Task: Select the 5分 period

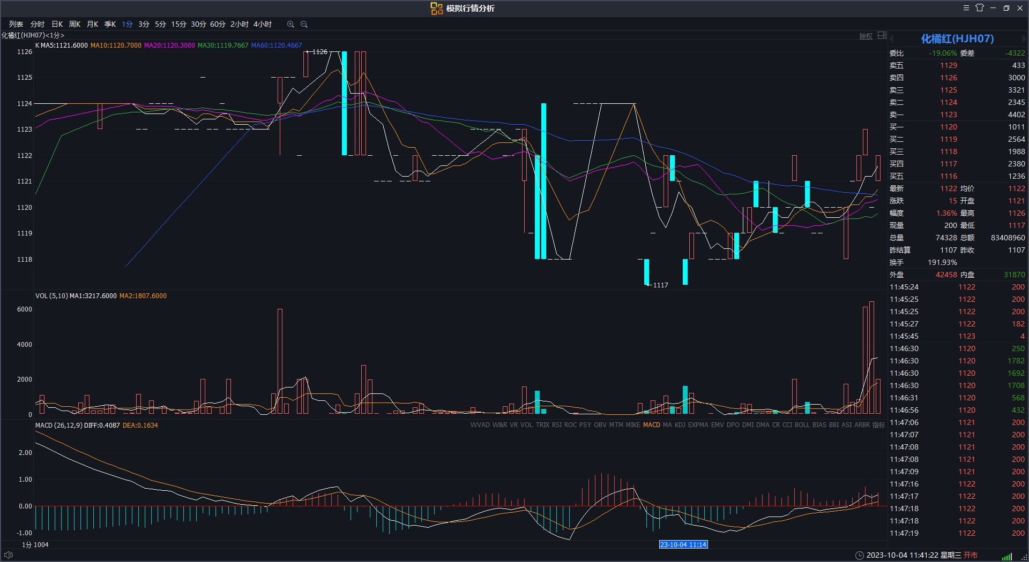Action: pos(160,24)
